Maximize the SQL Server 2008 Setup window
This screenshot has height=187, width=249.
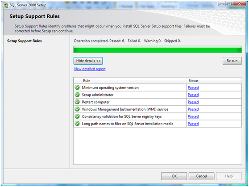(x=229, y=4)
